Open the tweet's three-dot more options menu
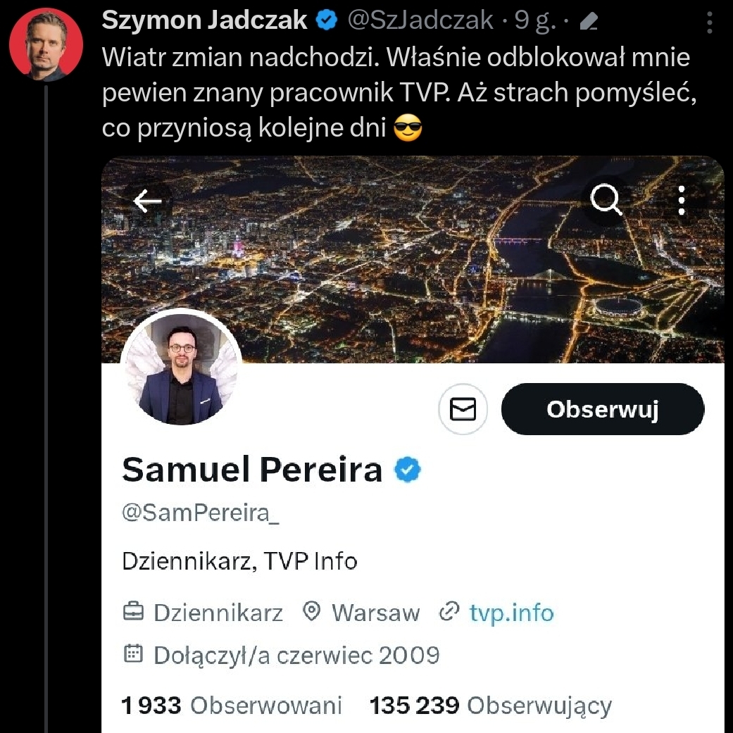733x733 pixels. pyautogui.click(x=709, y=23)
